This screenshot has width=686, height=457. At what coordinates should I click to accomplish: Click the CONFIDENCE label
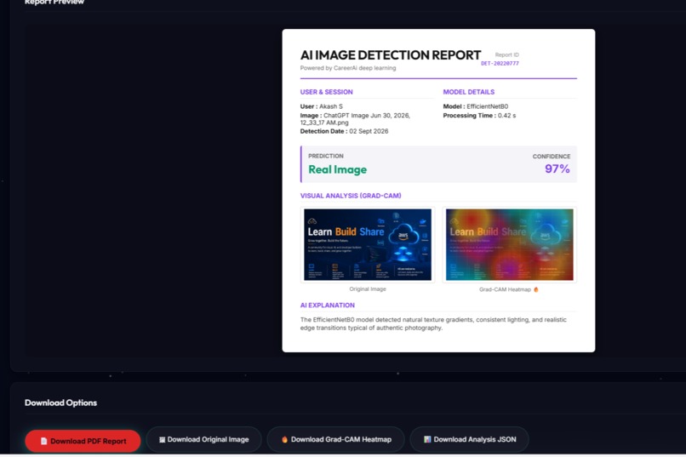552,157
